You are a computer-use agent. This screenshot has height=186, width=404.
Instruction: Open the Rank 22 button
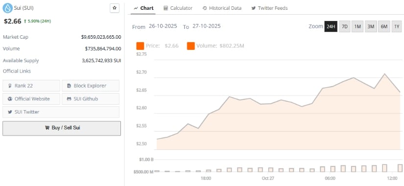pyautogui.click(x=31, y=86)
